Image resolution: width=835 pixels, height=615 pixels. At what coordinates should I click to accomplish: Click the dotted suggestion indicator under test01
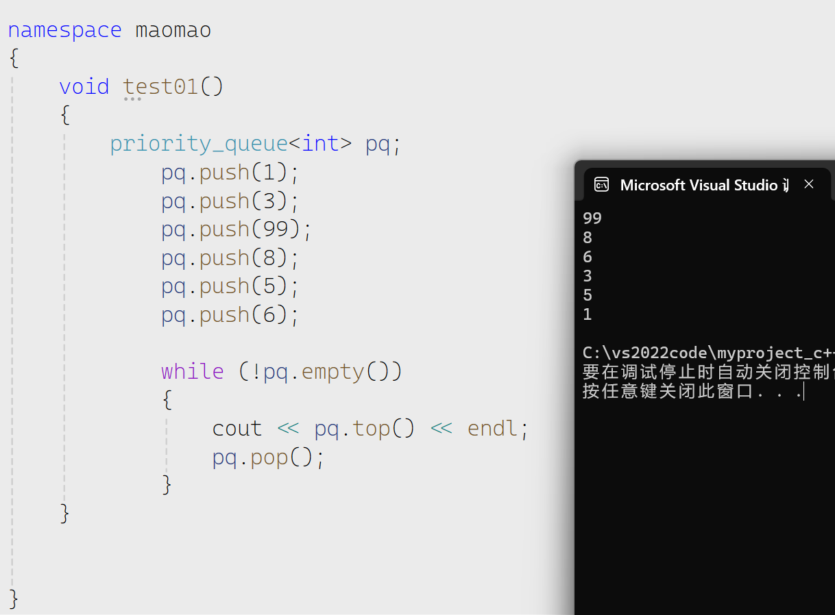132,100
